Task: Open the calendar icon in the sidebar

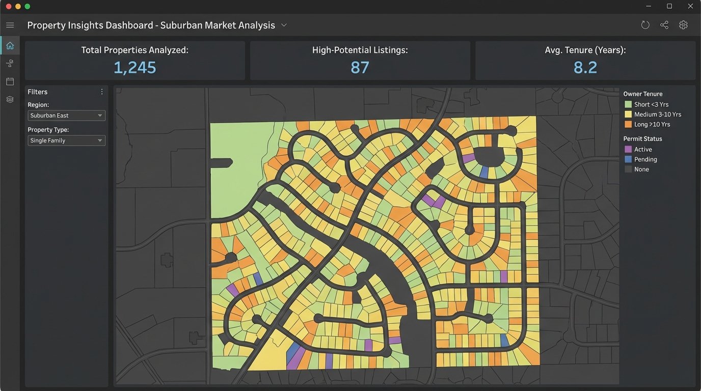Action: coord(10,81)
